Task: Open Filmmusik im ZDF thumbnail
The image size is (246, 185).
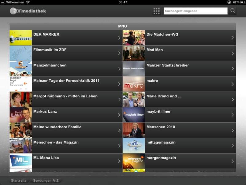Action: [x=21, y=53]
